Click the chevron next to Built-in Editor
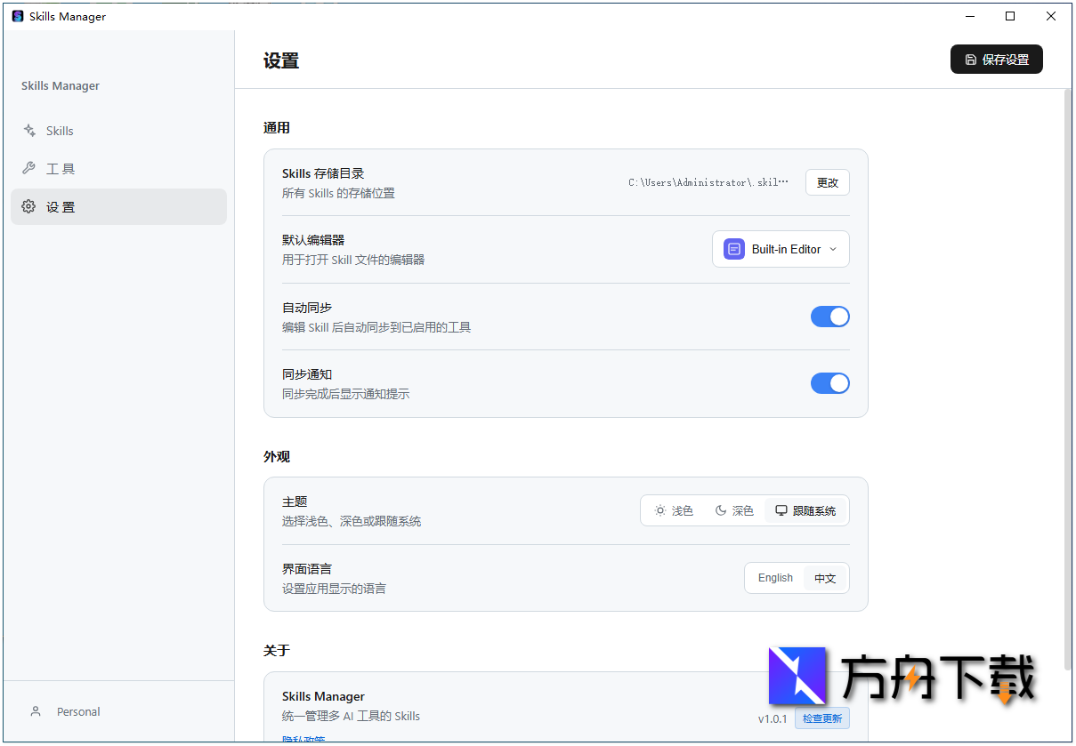 click(834, 249)
